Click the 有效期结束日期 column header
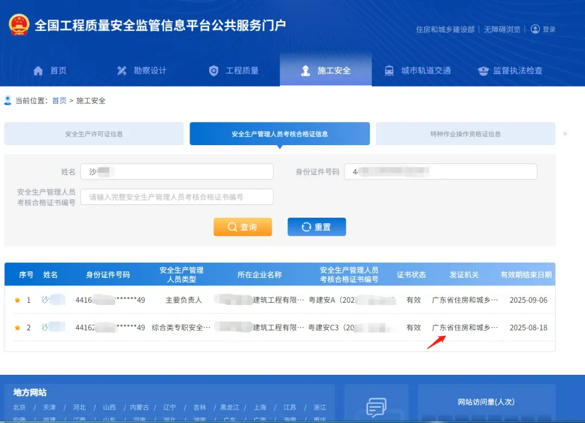This screenshot has height=423, width=585. (x=526, y=275)
